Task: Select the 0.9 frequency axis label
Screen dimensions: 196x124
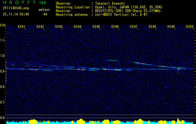Action: tap(3, 71)
